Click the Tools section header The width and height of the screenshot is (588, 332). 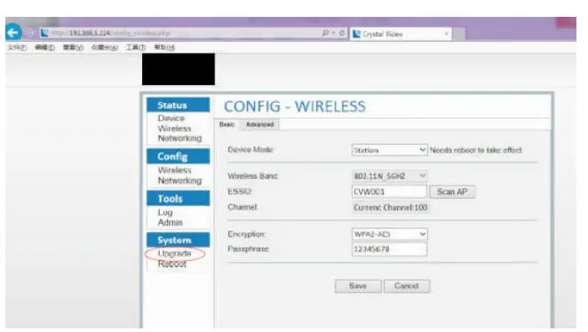click(179, 199)
